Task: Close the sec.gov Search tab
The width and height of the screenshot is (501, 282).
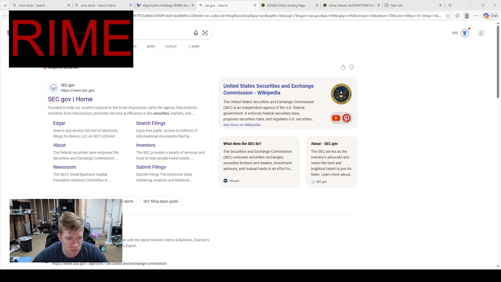Action: point(255,5)
